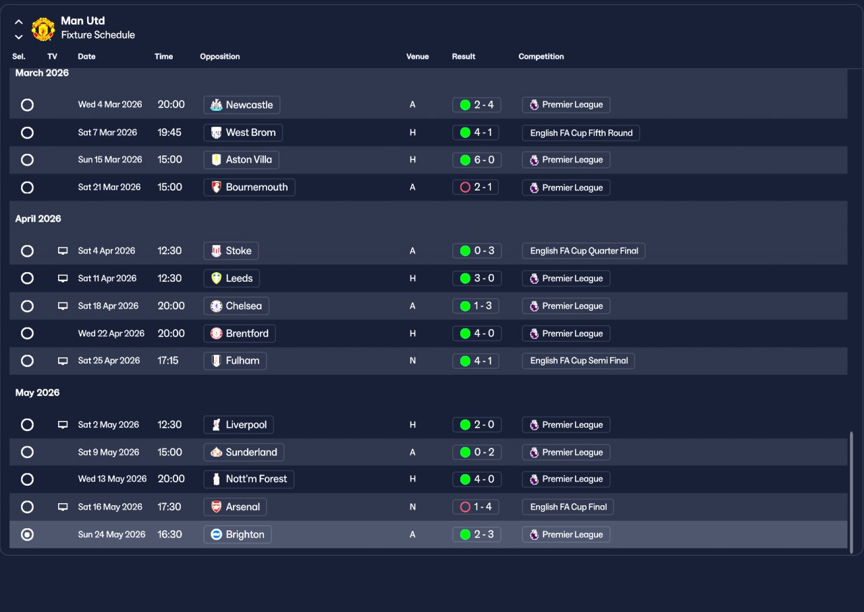
Task: Click the up chevron beside Man Utd
Action: point(19,22)
